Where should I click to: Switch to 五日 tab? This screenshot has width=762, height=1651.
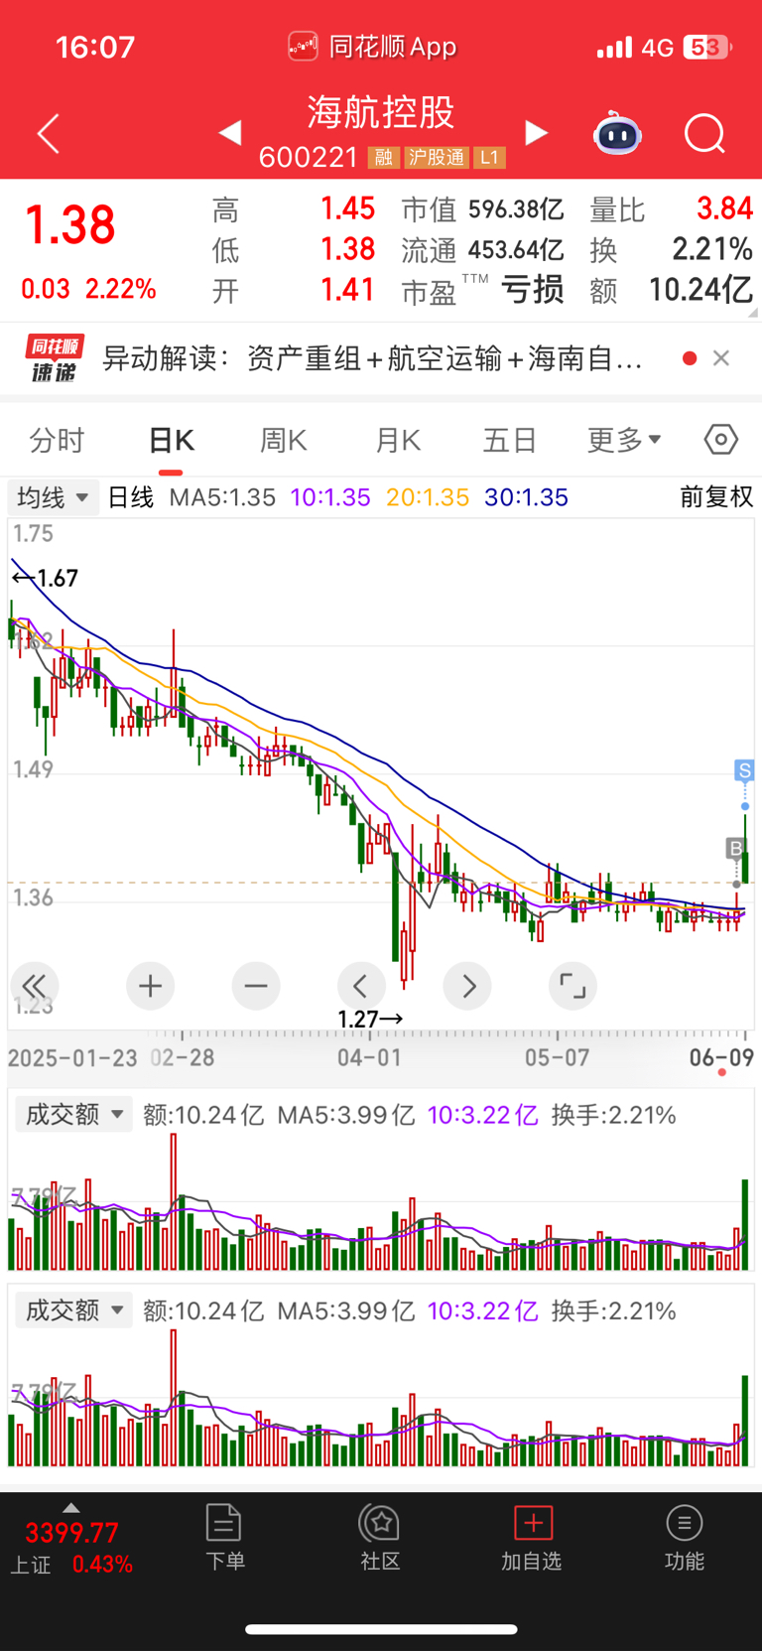pos(510,440)
